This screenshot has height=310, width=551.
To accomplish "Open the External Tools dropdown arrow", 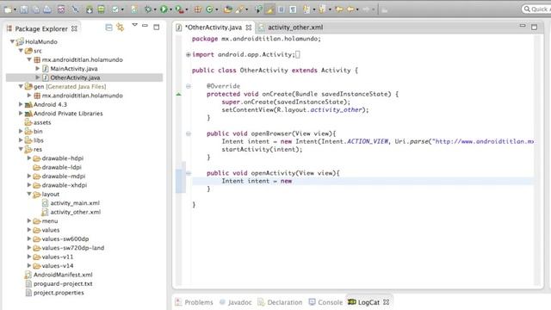I will [186, 9].
